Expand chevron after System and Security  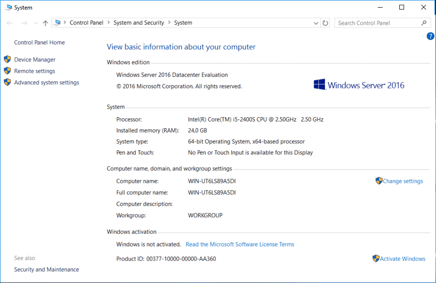click(x=169, y=22)
